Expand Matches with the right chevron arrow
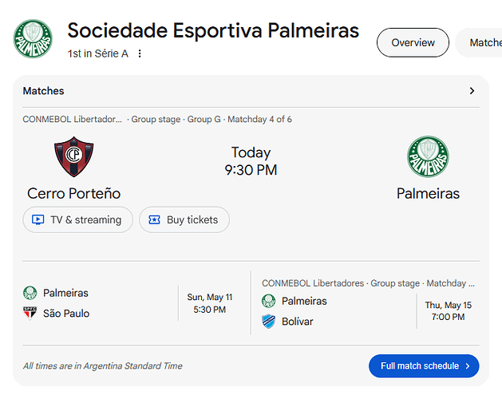This screenshot has height=399, width=502. (472, 91)
